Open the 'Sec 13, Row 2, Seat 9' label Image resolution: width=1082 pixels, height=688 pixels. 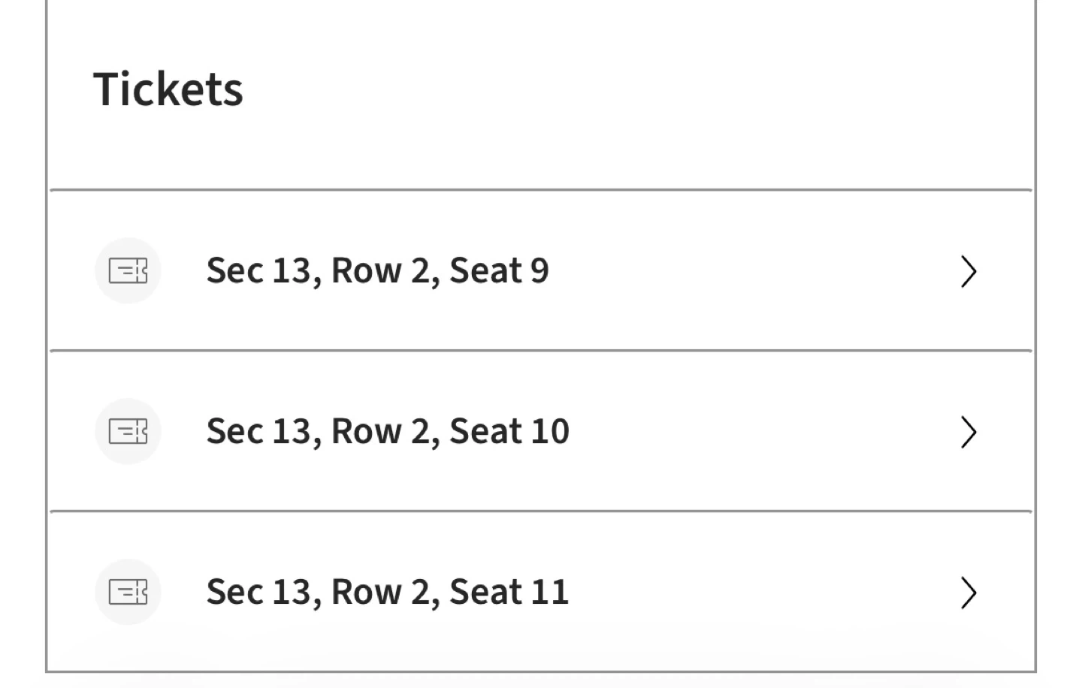click(x=377, y=271)
